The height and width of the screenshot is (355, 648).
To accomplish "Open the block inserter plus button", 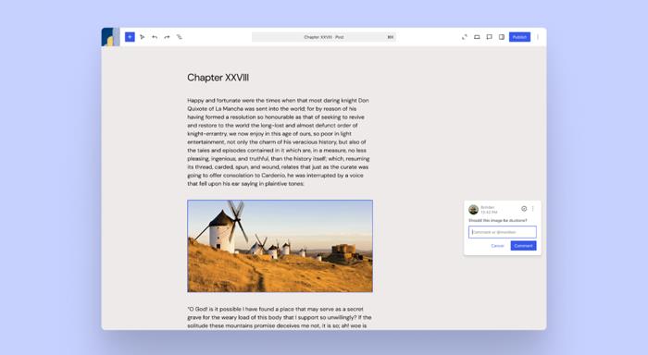I will [130, 37].
